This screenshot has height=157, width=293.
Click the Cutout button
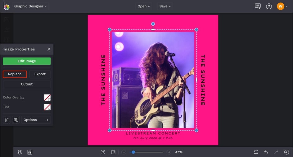27,84
